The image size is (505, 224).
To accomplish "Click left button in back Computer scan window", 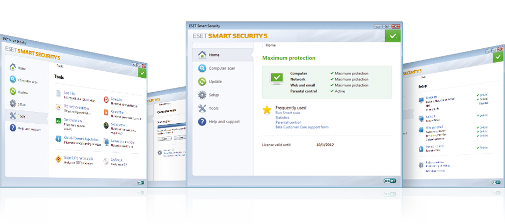I will [164, 138].
